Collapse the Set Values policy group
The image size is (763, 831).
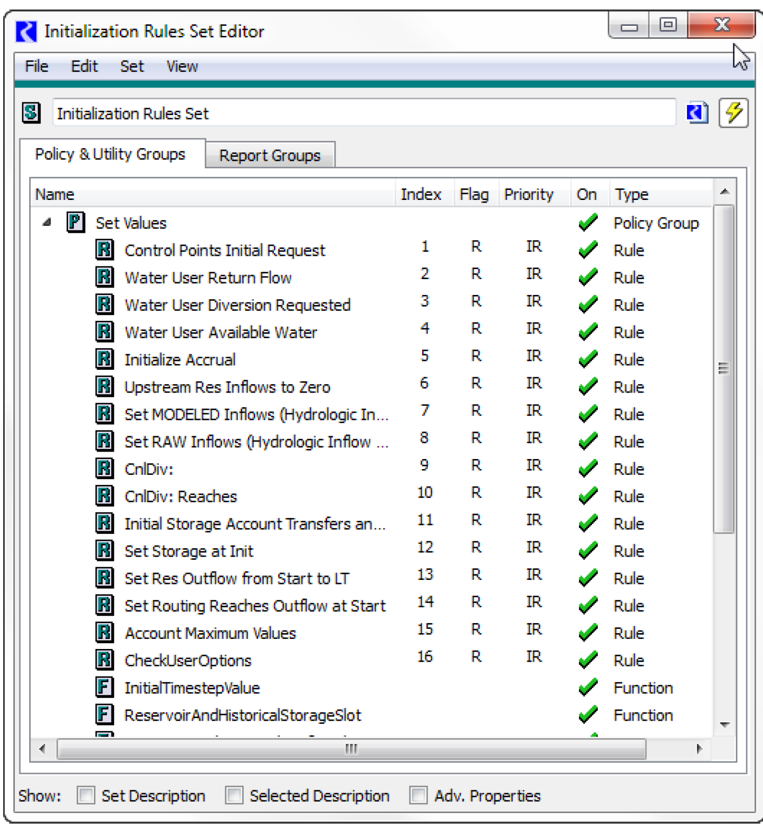coord(47,223)
